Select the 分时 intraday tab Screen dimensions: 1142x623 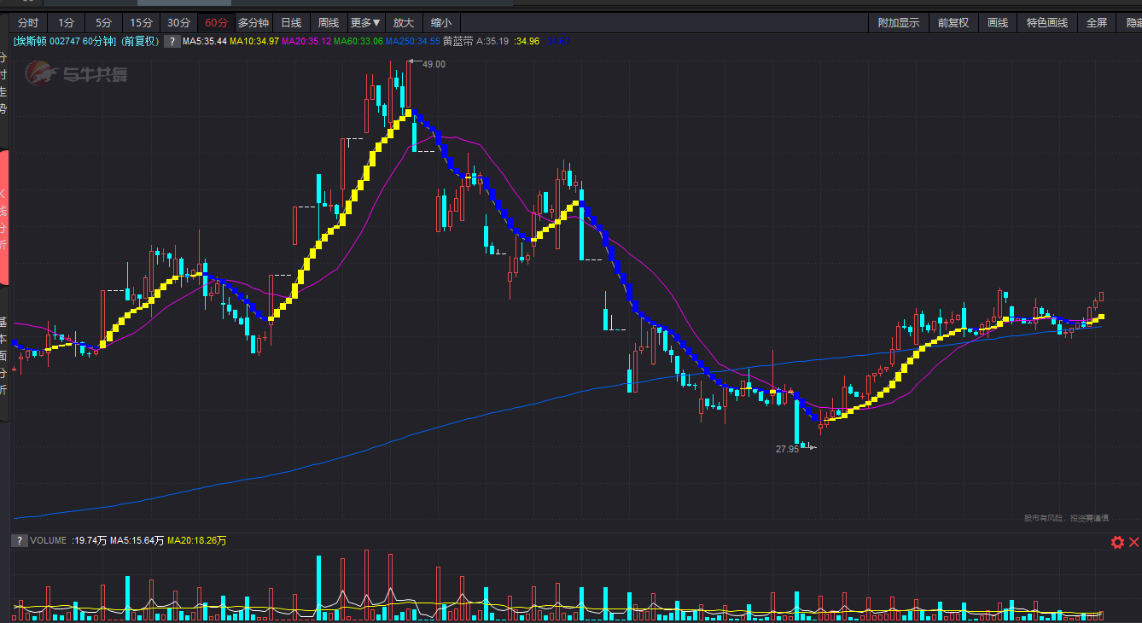tap(28, 23)
